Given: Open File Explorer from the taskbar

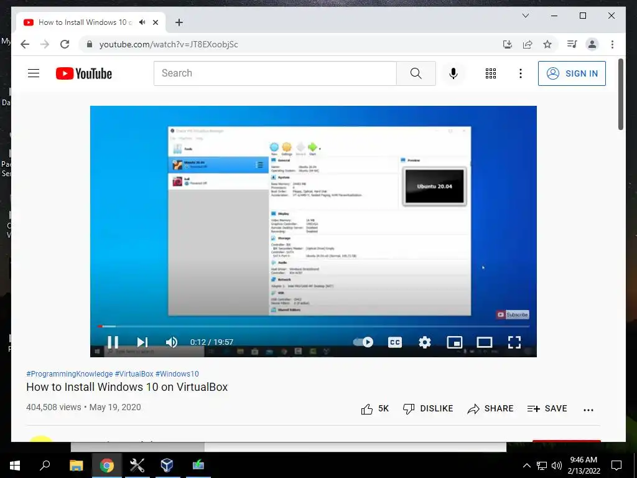Looking at the screenshot, I should [x=76, y=466].
